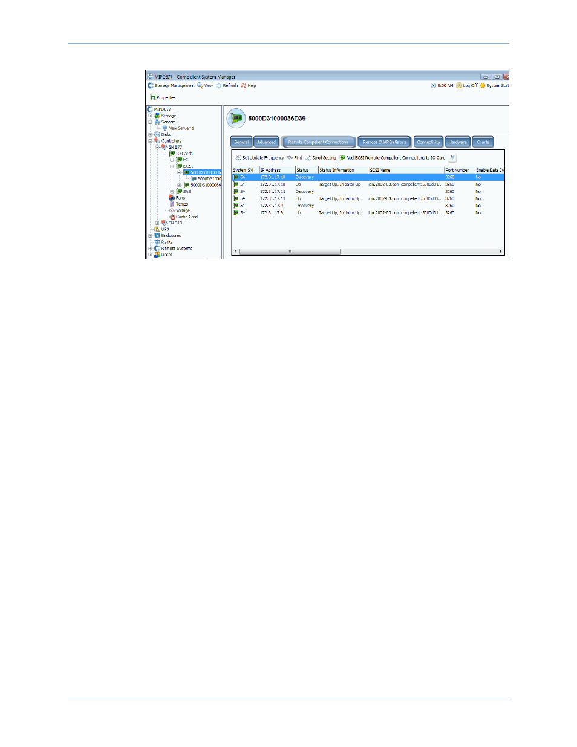Screen dimensions: 577x747
Task: Switch to the Hardware tab
Action: [x=457, y=142]
